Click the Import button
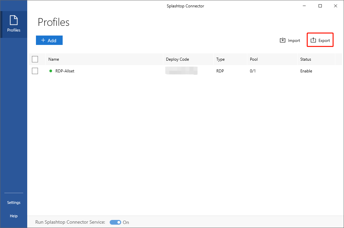This screenshot has height=228, width=344. tap(290, 41)
